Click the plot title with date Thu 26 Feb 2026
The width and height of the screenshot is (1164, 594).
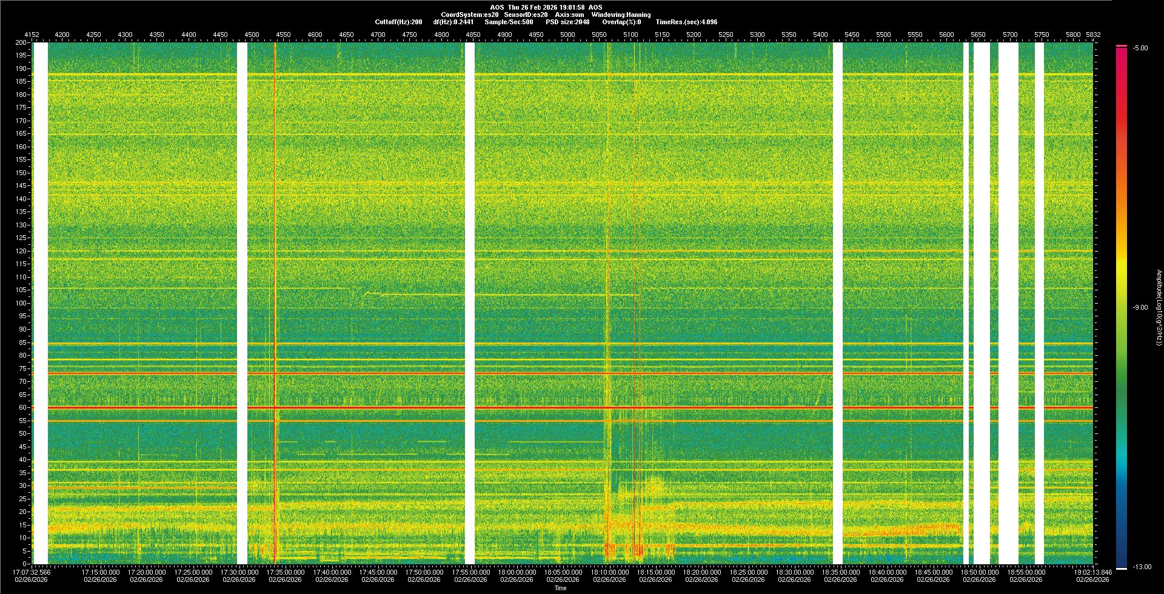[x=546, y=7]
